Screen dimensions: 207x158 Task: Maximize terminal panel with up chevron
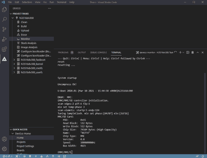pyautogui.click(x=197, y=52)
